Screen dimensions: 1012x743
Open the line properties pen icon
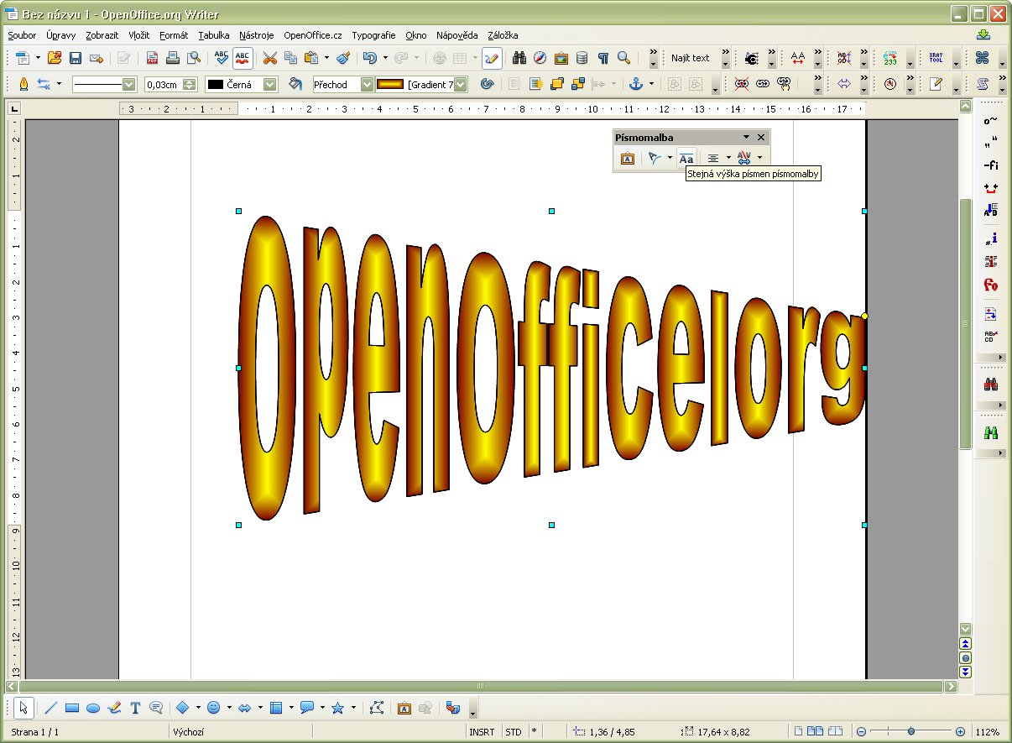pyautogui.click(x=23, y=84)
